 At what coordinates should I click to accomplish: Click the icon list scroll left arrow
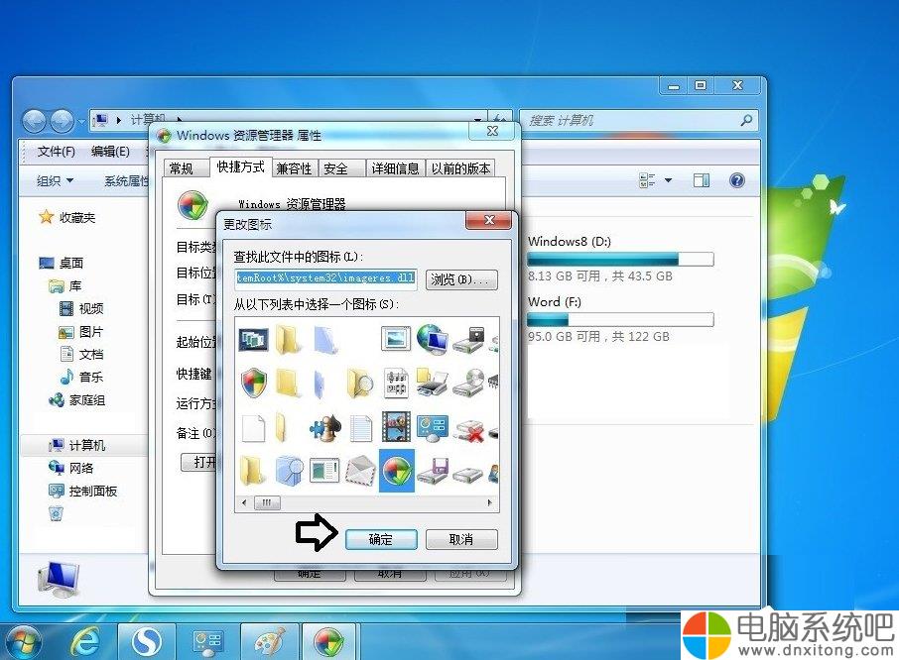pyautogui.click(x=244, y=502)
